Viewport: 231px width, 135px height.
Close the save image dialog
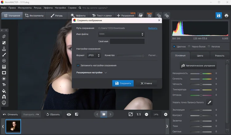point(159,20)
